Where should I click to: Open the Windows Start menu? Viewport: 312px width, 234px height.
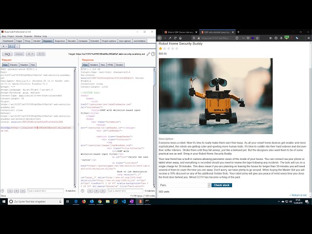click(4, 201)
